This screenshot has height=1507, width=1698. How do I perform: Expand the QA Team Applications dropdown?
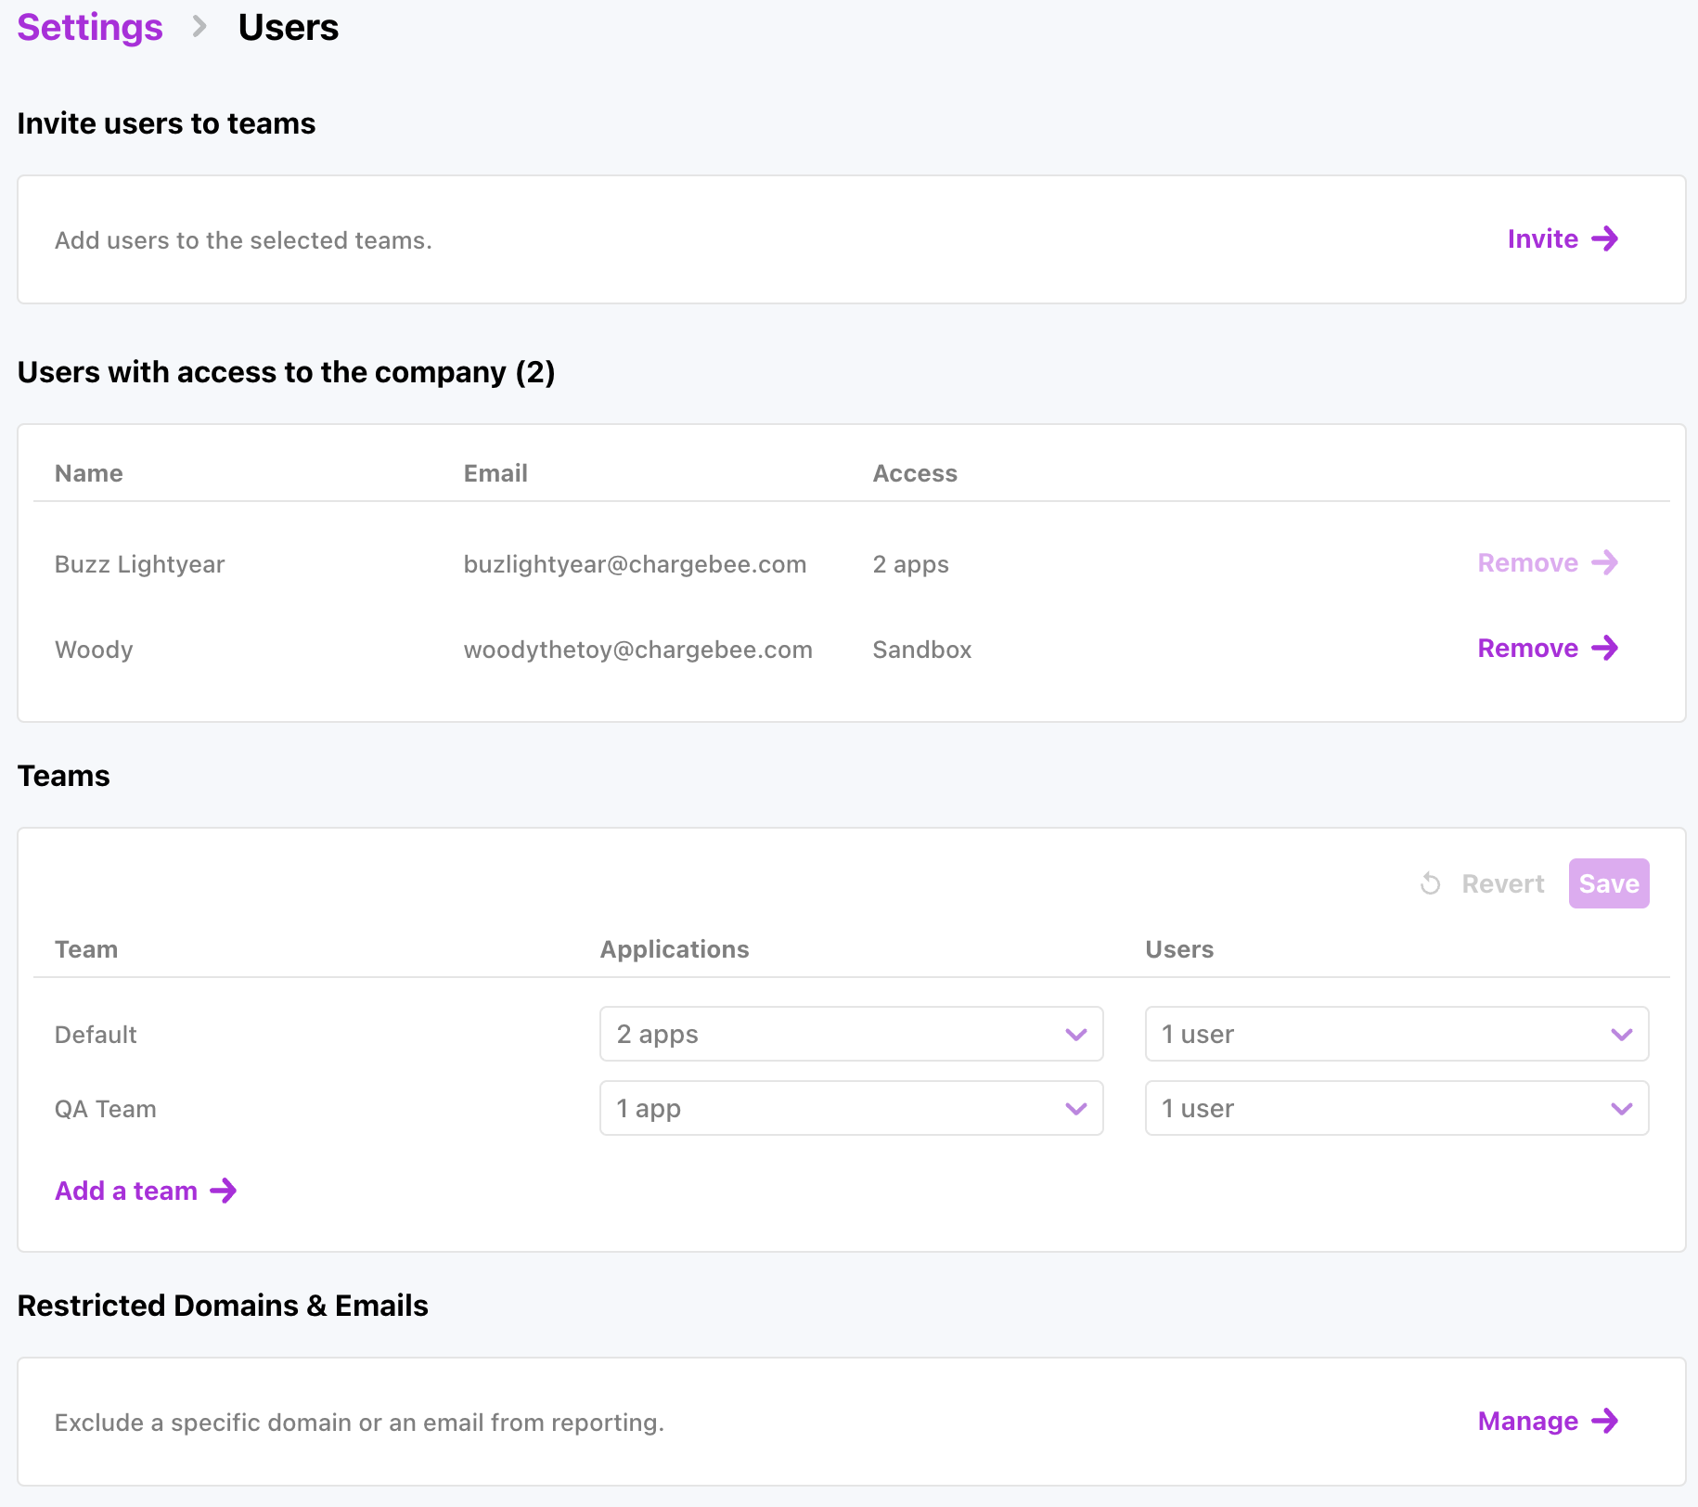click(x=851, y=1108)
